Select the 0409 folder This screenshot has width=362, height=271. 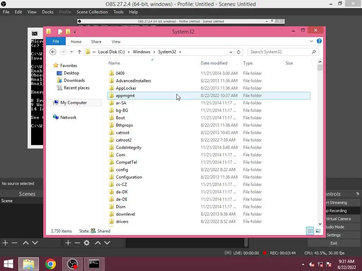(209, 73)
